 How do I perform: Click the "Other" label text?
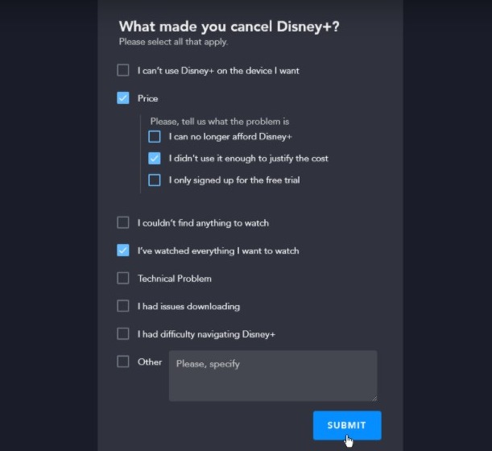(150, 362)
